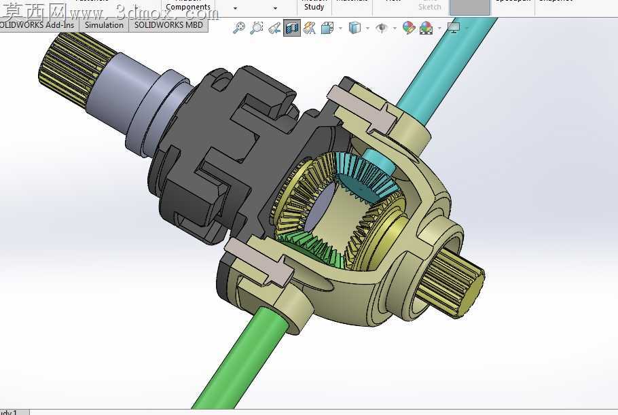Click the greyed Sketch ribbon button

click(x=429, y=5)
